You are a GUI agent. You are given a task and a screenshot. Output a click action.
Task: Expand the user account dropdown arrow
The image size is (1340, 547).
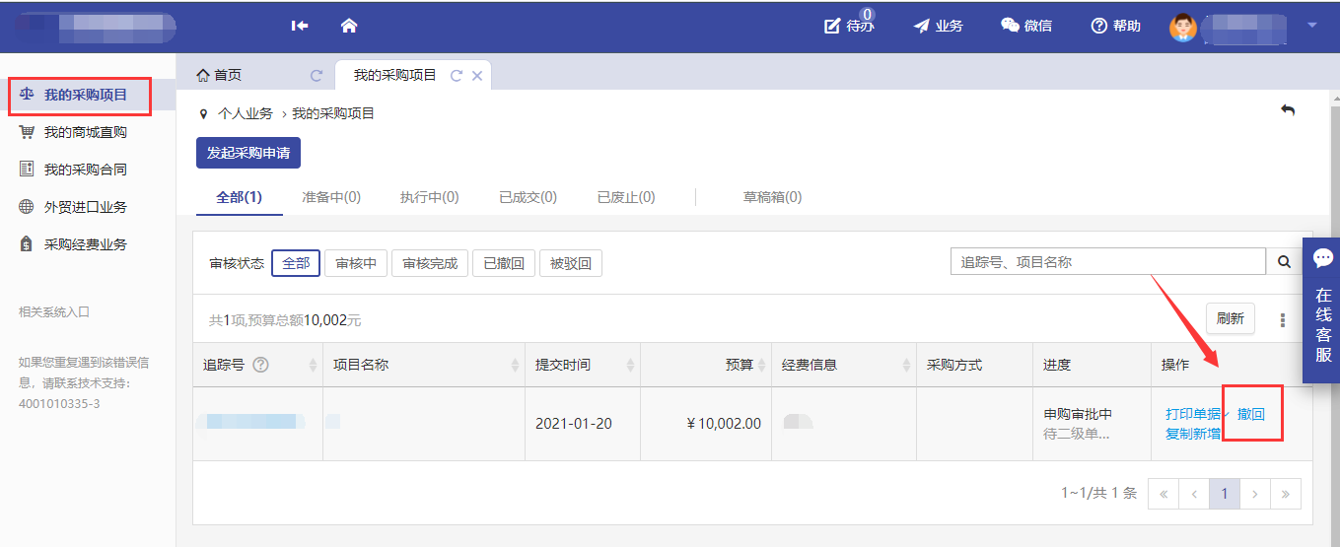pyautogui.click(x=1311, y=26)
